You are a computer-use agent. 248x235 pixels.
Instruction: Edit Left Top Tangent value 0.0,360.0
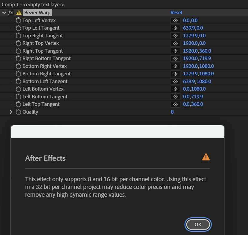tap(193, 104)
